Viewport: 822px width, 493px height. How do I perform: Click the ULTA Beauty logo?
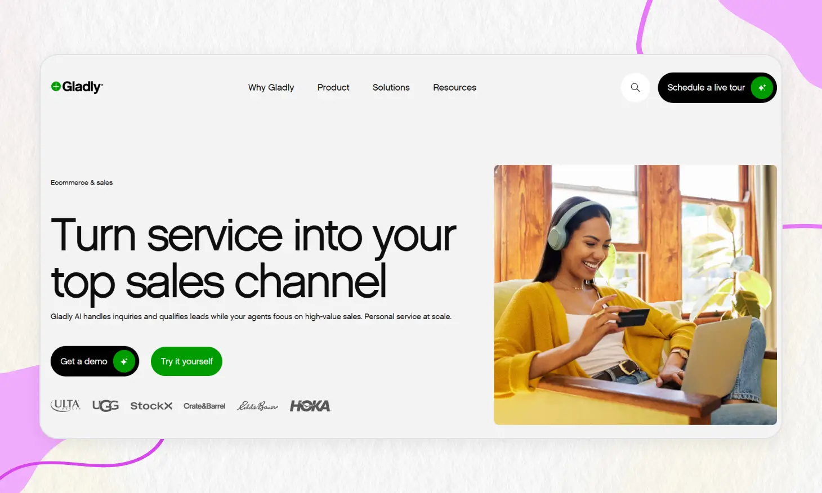pos(66,405)
